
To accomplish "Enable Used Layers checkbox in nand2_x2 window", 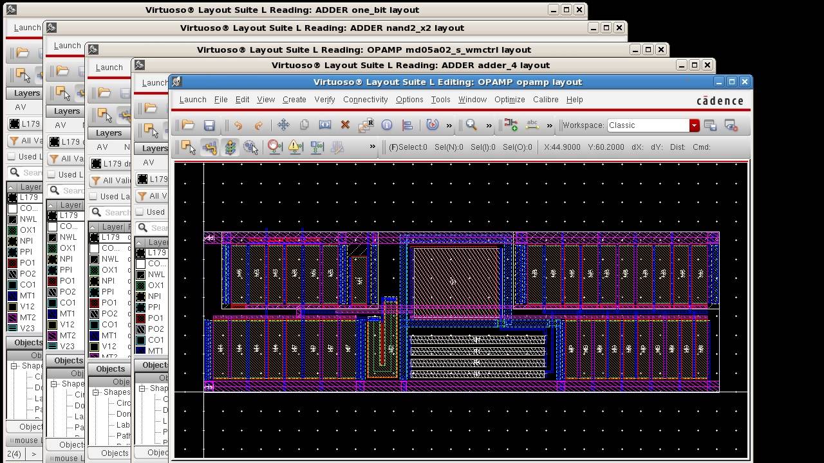I will 51,174.
